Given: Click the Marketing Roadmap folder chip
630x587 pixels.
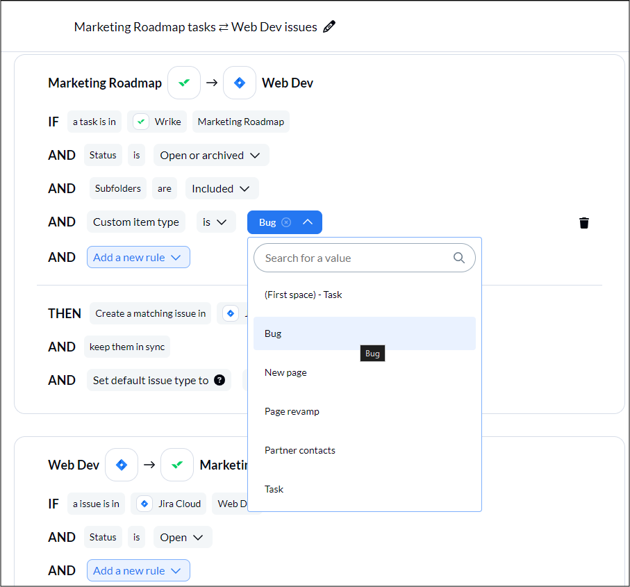Looking at the screenshot, I should [240, 122].
